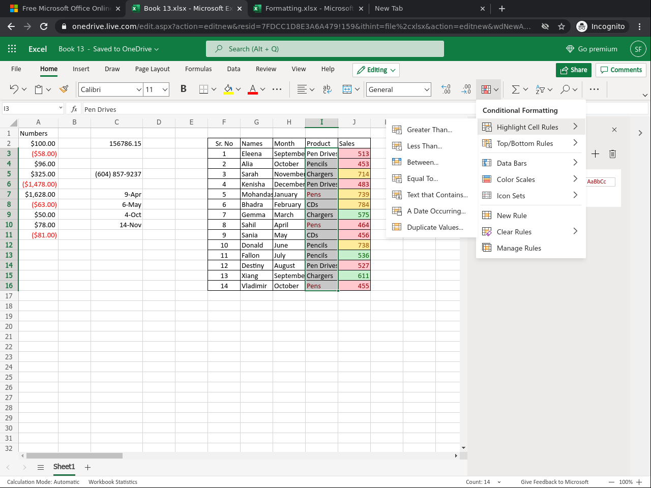
Task: Expand the fill color dropdown arrow
Action: (x=238, y=89)
